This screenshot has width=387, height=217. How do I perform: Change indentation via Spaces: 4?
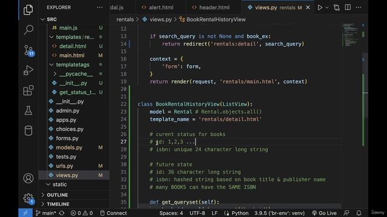pos(171,213)
